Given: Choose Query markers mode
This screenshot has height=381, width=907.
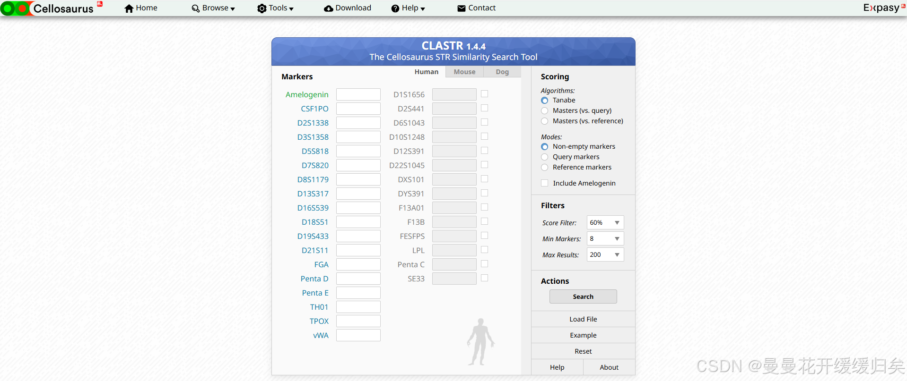Looking at the screenshot, I should coord(545,157).
